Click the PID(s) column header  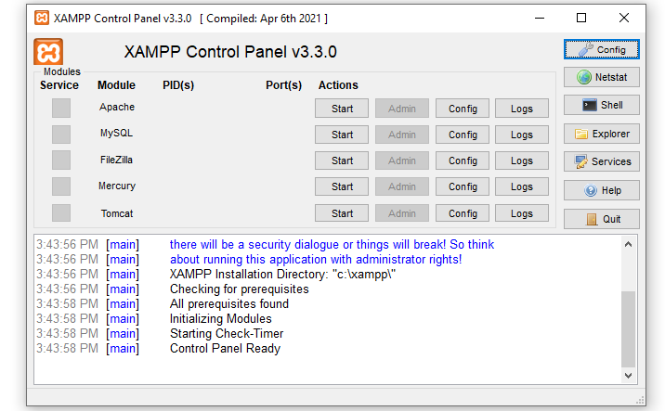[x=178, y=85]
